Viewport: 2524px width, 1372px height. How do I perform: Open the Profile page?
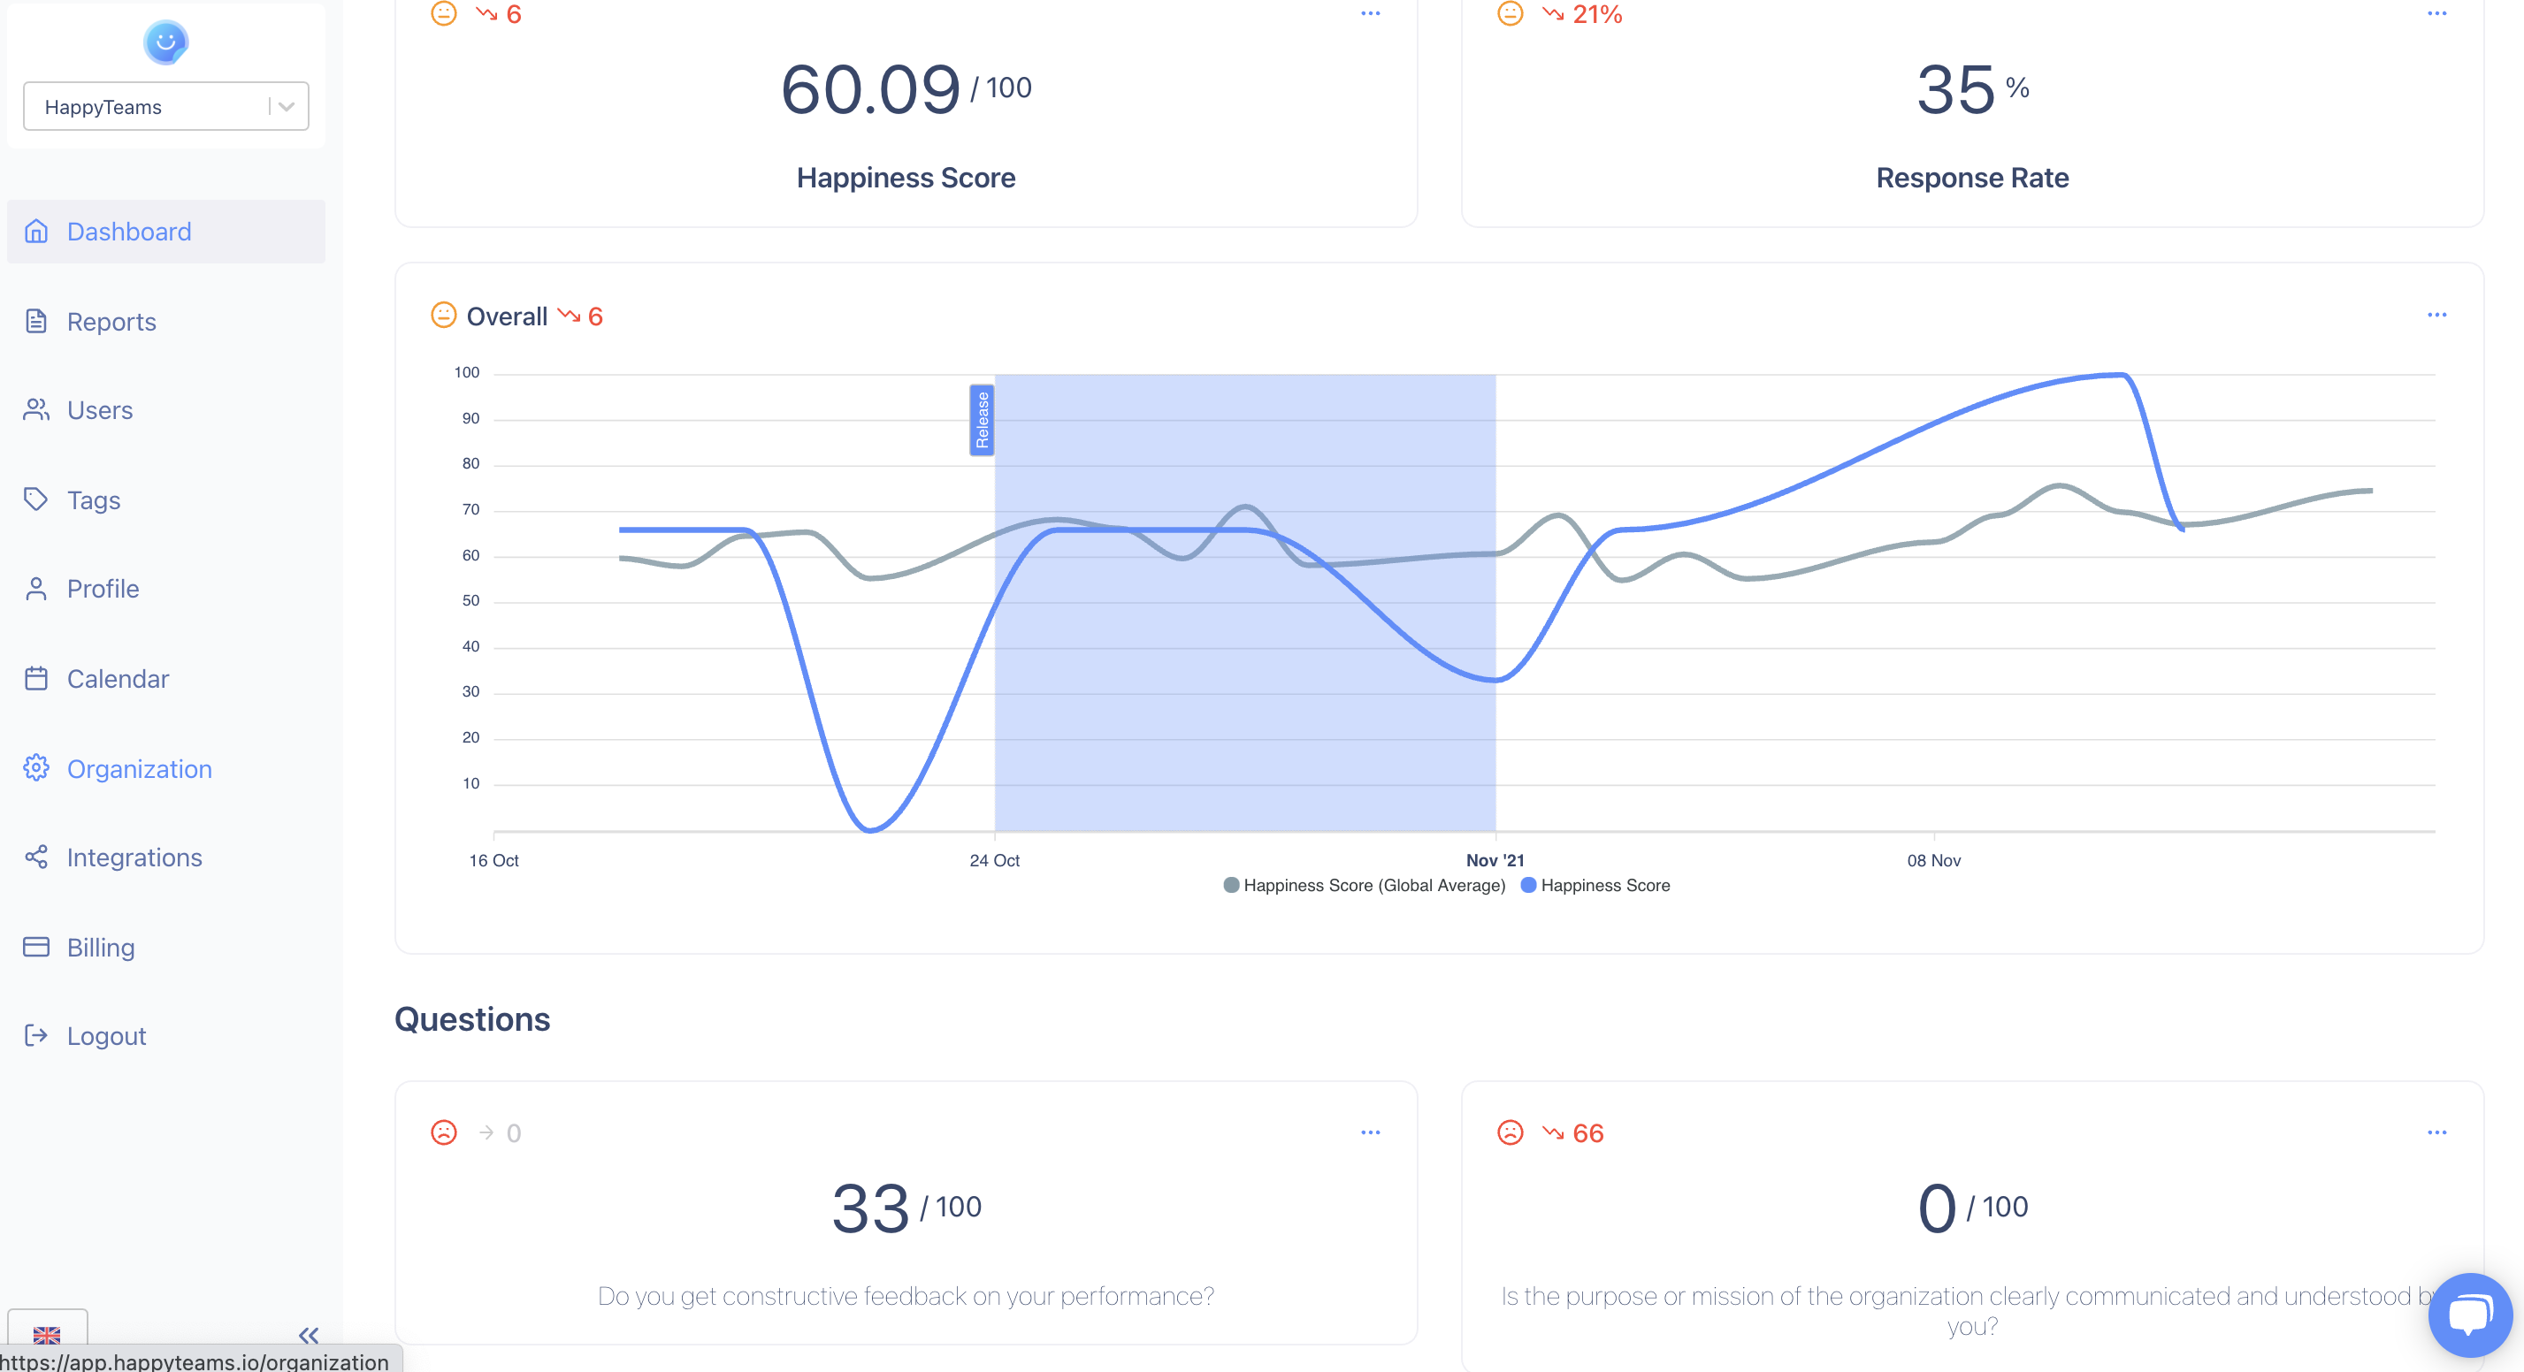(103, 589)
